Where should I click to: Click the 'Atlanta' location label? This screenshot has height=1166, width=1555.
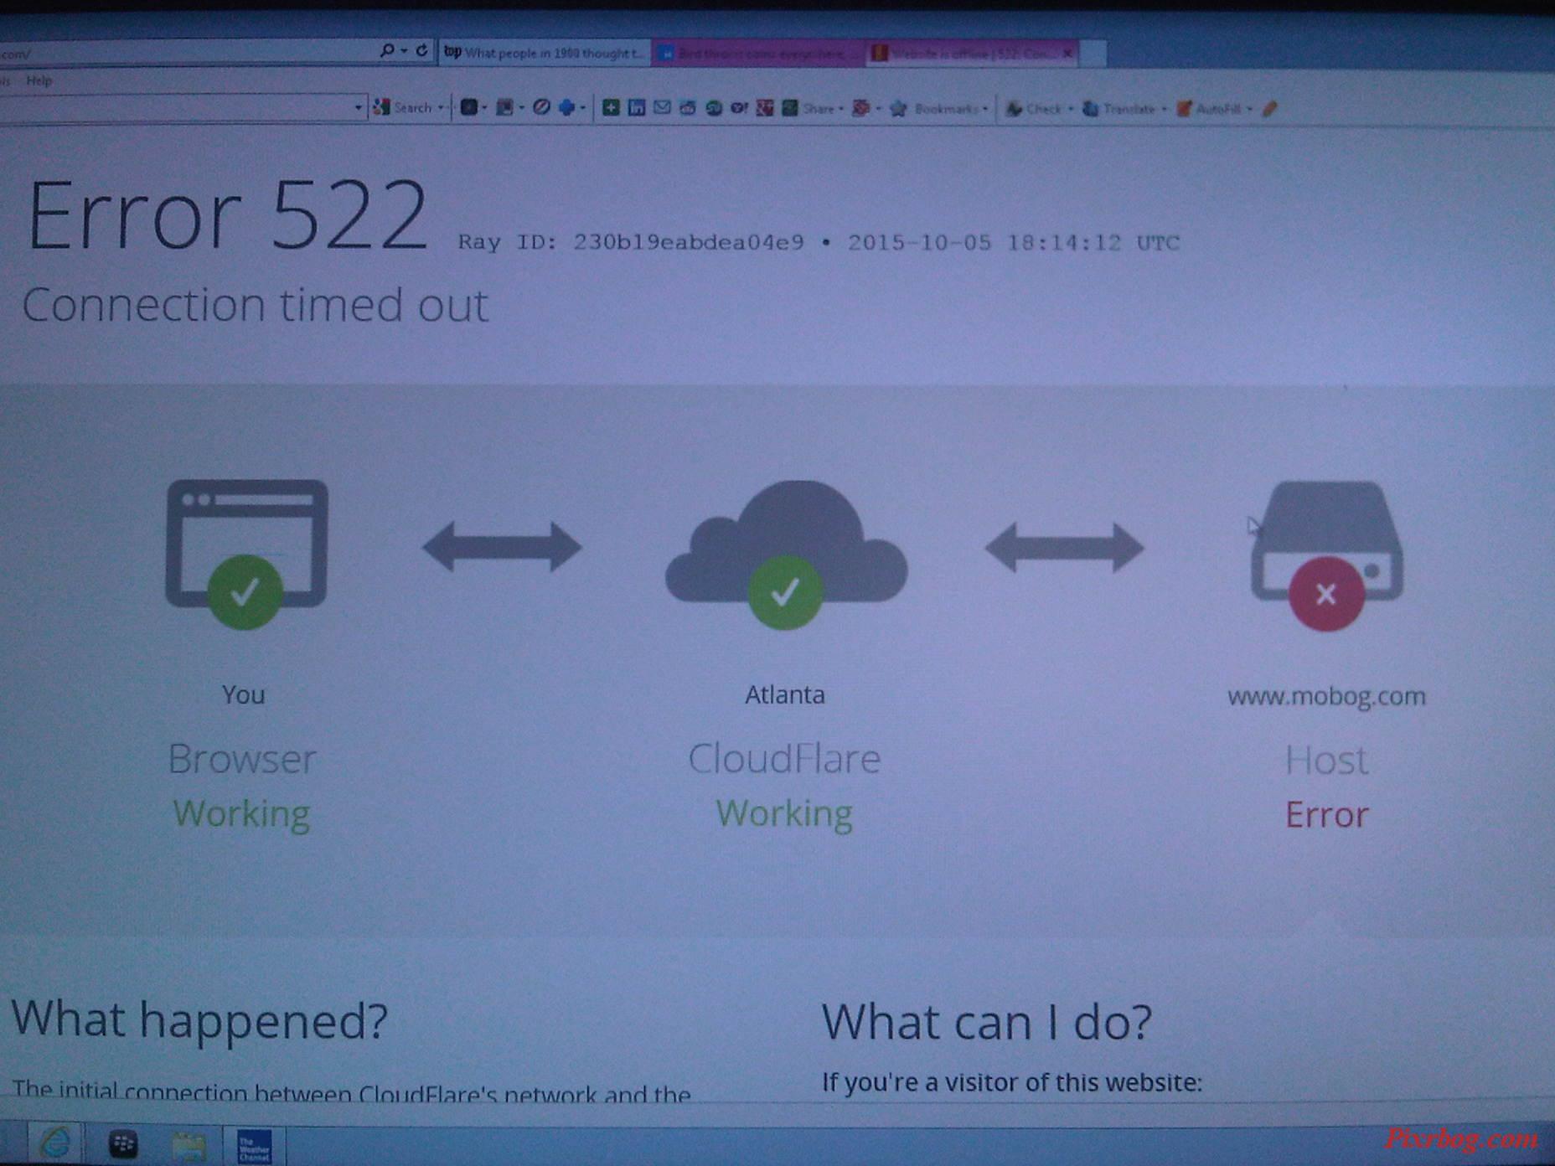click(785, 694)
